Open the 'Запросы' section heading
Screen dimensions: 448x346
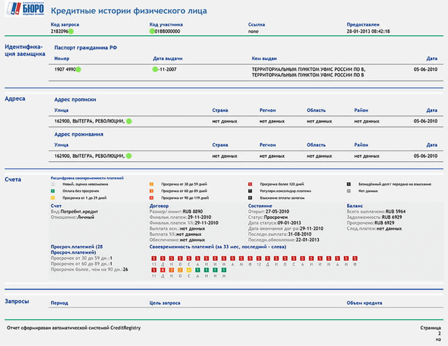17,302
